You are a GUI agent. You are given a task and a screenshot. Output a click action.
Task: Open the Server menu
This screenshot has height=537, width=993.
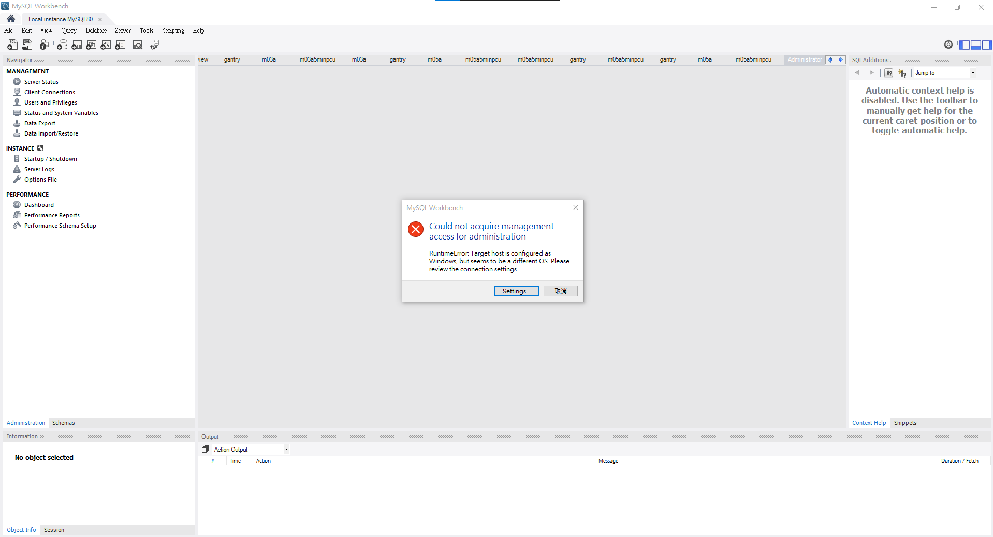pyautogui.click(x=123, y=31)
